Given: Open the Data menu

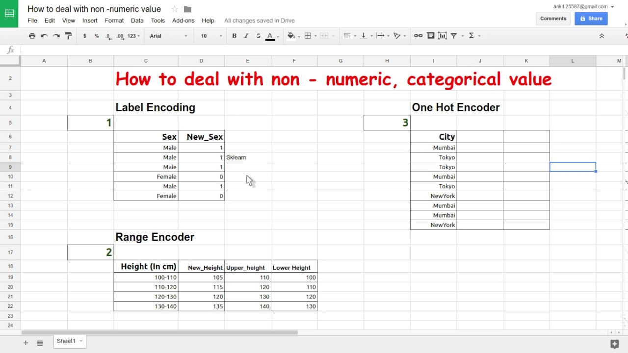Looking at the screenshot, I should pyautogui.click(x=137, y=21).
